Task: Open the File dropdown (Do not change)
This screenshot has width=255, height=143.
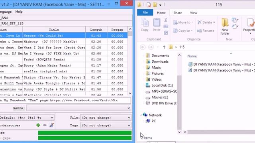Action: point(106,118)
